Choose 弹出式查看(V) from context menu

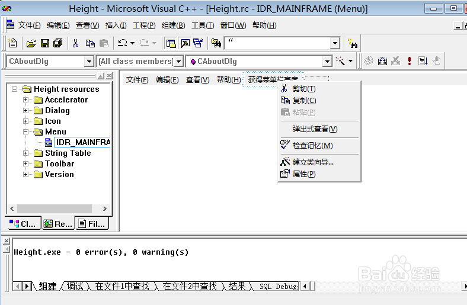(319, 129)
